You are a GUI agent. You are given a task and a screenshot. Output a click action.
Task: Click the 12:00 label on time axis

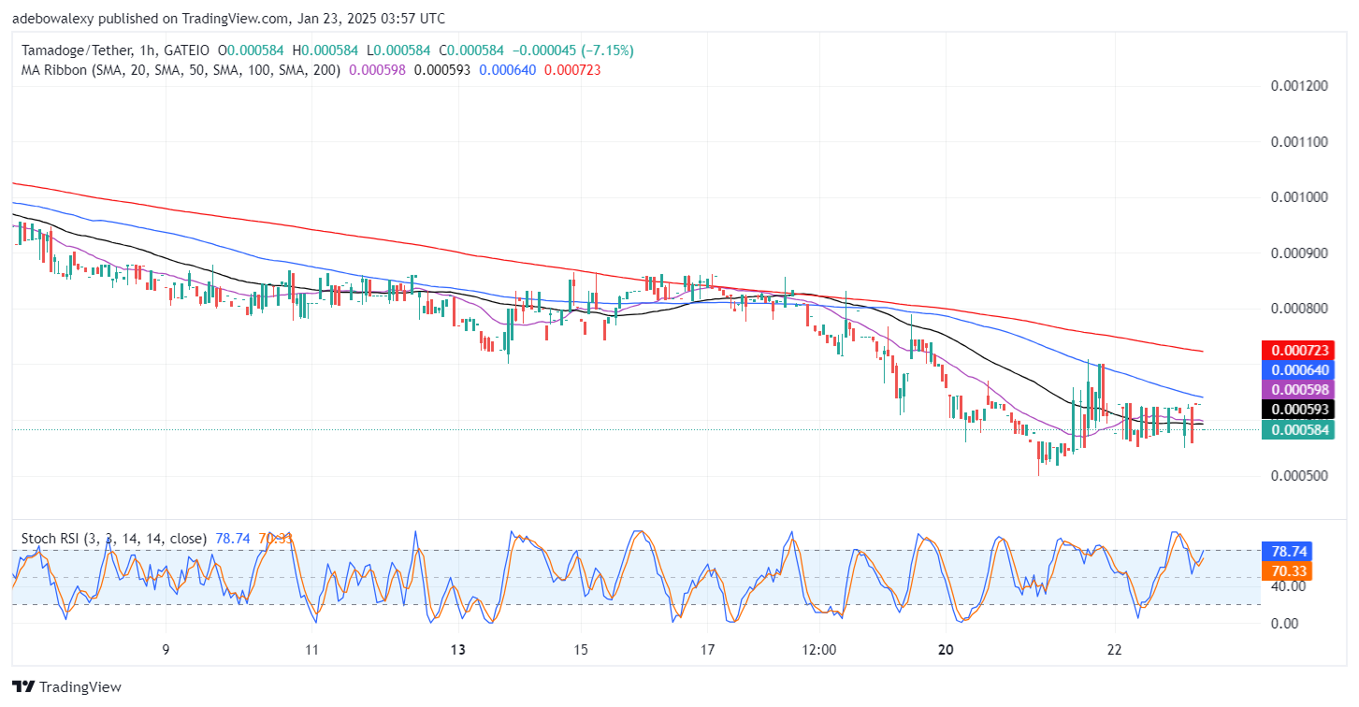click(x=818, y=650)
